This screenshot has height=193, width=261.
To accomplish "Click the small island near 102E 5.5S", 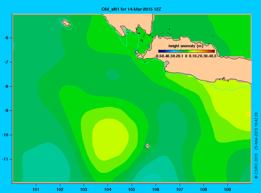I will point(66,23).
